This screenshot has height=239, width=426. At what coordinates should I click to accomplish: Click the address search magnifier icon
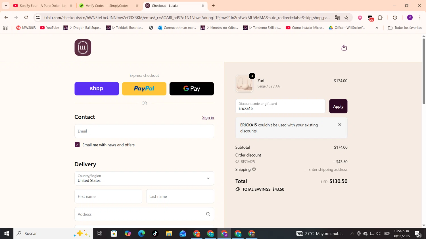[208, 214]
